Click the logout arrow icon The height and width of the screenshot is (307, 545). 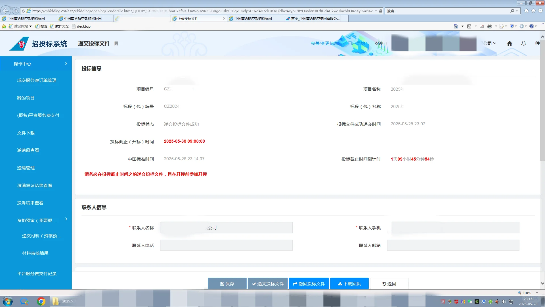click(538, 43)
